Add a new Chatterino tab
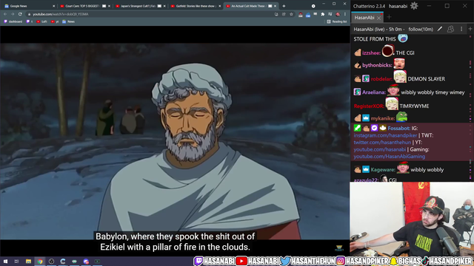The image size is (474, 266). point(389,17)
